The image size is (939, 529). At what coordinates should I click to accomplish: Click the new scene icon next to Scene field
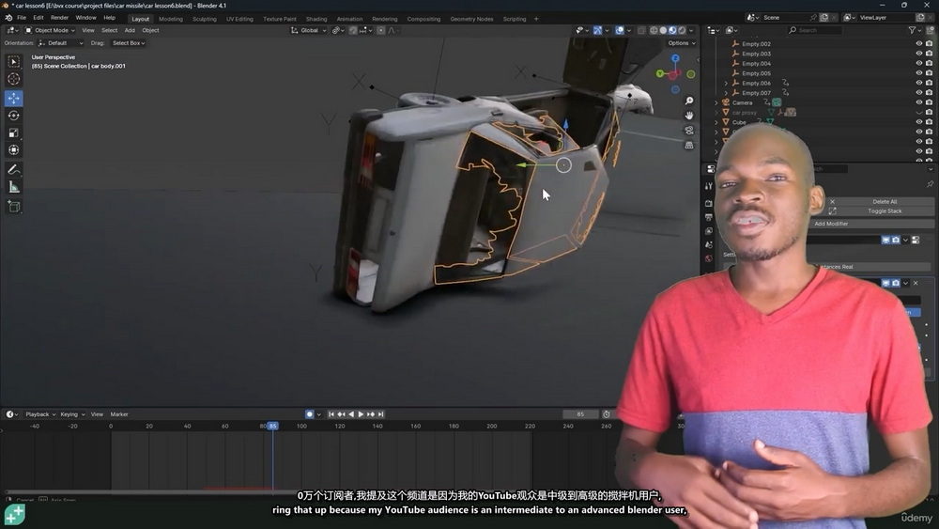click(x=824, y=17)
